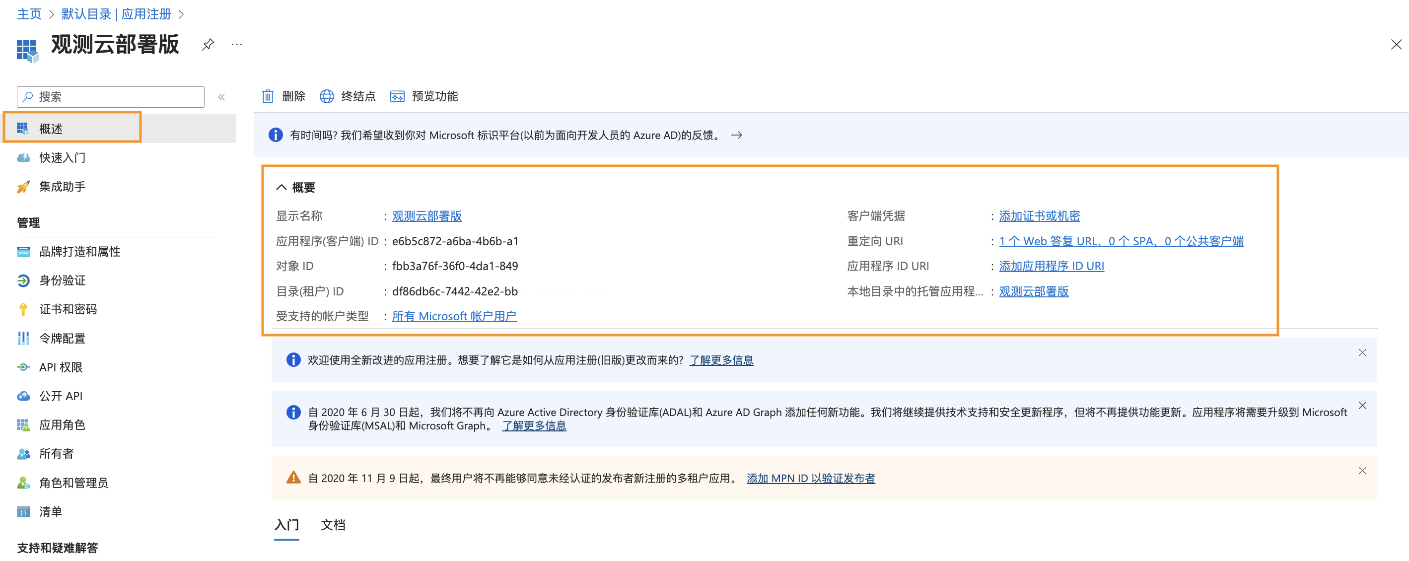Image resolution: width=1409 pixels, height=561 pixels.
Task: Click the 令牌配置 bars icon
Action: click(x=23, y=339)
